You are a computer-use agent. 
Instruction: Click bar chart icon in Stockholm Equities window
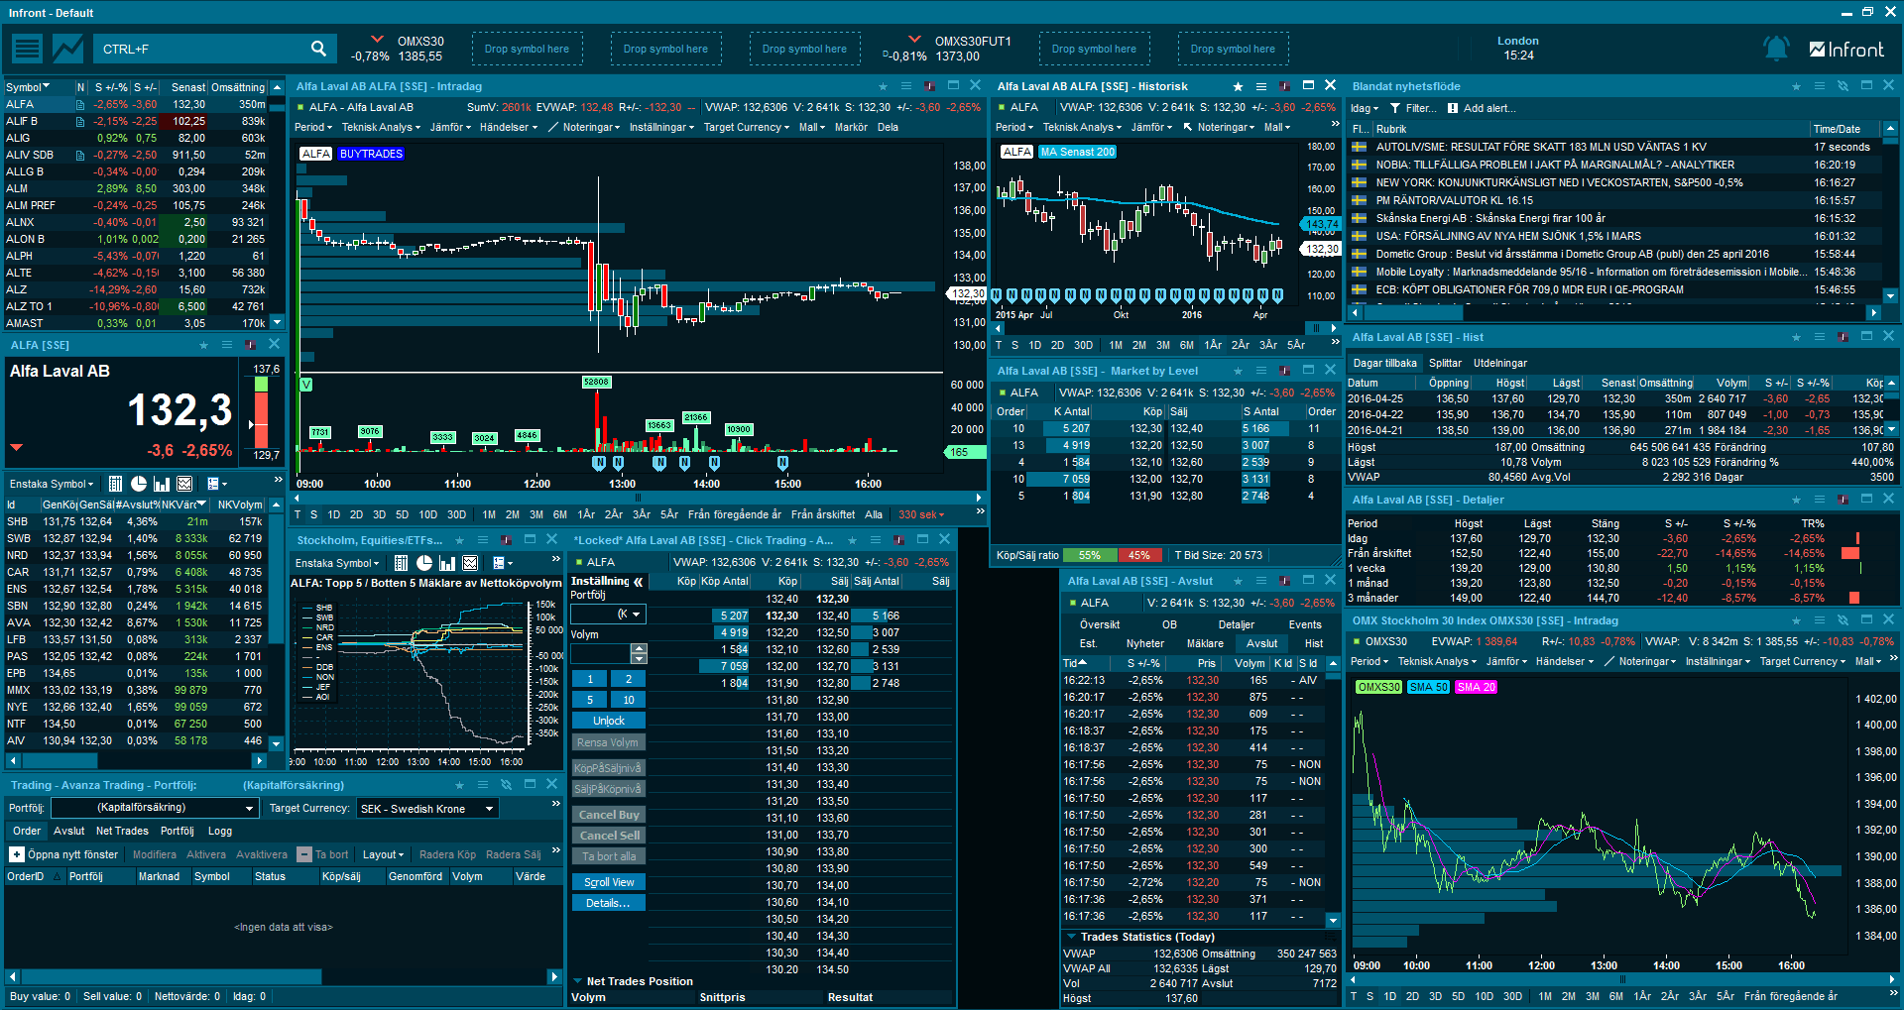(447, 563)
